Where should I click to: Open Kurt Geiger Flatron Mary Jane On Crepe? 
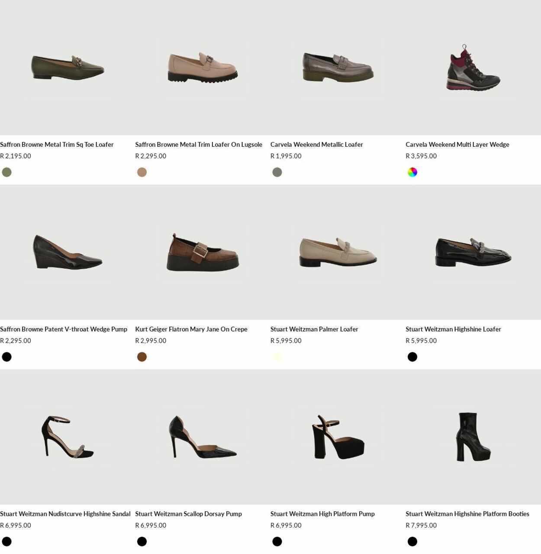191,329
